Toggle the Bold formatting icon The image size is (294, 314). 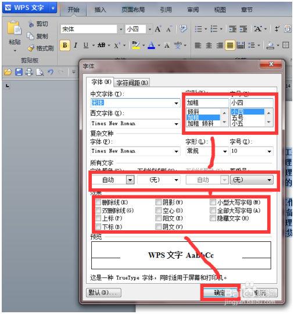point(65,45)
